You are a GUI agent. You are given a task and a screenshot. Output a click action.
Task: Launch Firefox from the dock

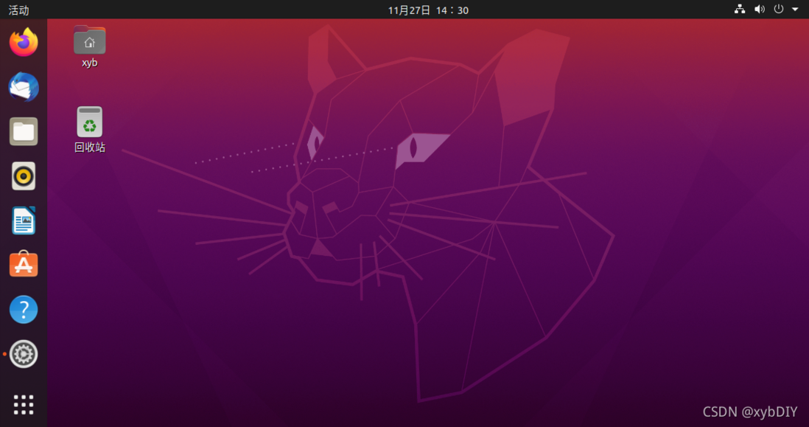[x=24, y=42]
